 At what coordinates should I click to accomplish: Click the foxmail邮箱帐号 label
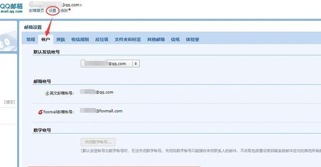tap(59, 112)
